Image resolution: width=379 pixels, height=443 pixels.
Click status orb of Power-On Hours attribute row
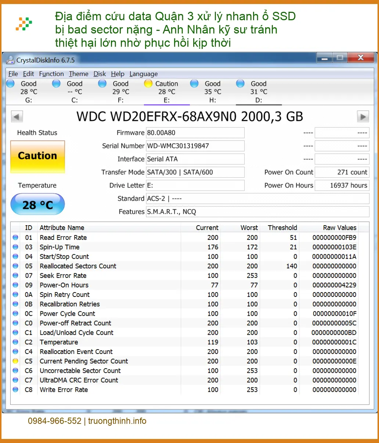pos(15,285)
